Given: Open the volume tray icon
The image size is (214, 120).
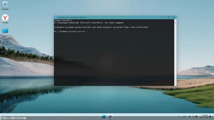Looking at the screenshot, I should [x=194, y=117].
